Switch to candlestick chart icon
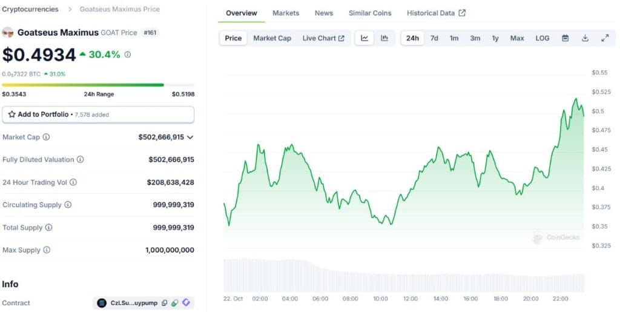 [384, 38]
